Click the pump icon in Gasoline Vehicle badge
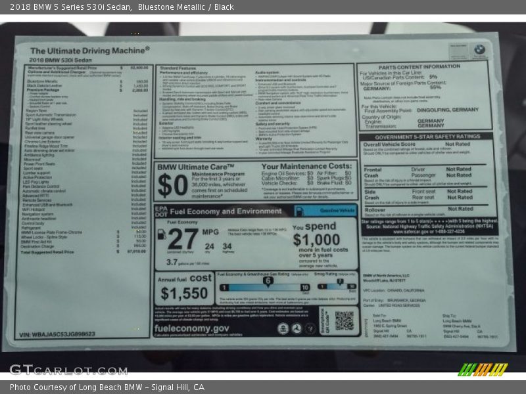This screenshot has height=394, width=526. 300,211
